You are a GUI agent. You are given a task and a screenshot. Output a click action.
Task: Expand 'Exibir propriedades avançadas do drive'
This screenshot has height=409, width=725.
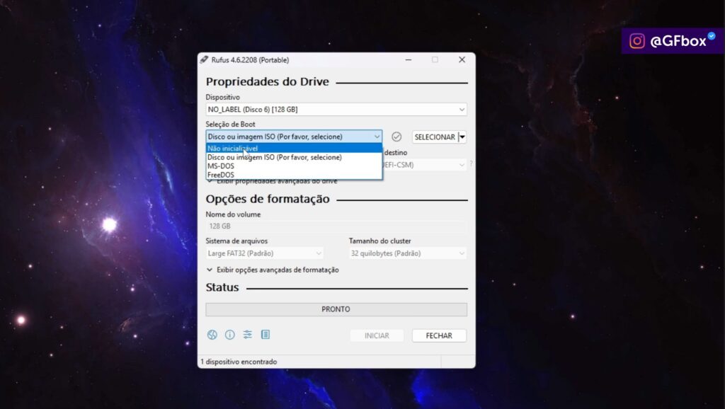[x=273, y=181]
